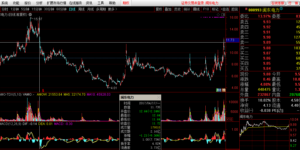This screenshot has height=150, width=300.
Task: Click the 15.97 high price marker
Action: [38, 19]
